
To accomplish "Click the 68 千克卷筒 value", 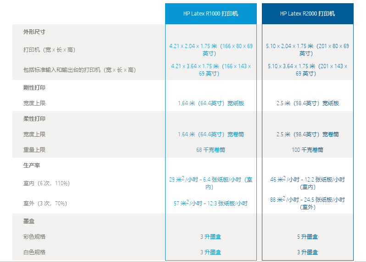I will coord(211,150).
